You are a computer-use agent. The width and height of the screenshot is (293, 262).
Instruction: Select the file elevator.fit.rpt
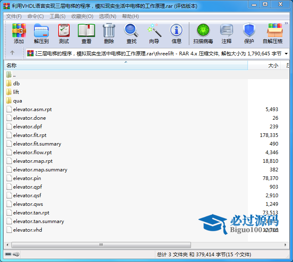coord(30,135)
